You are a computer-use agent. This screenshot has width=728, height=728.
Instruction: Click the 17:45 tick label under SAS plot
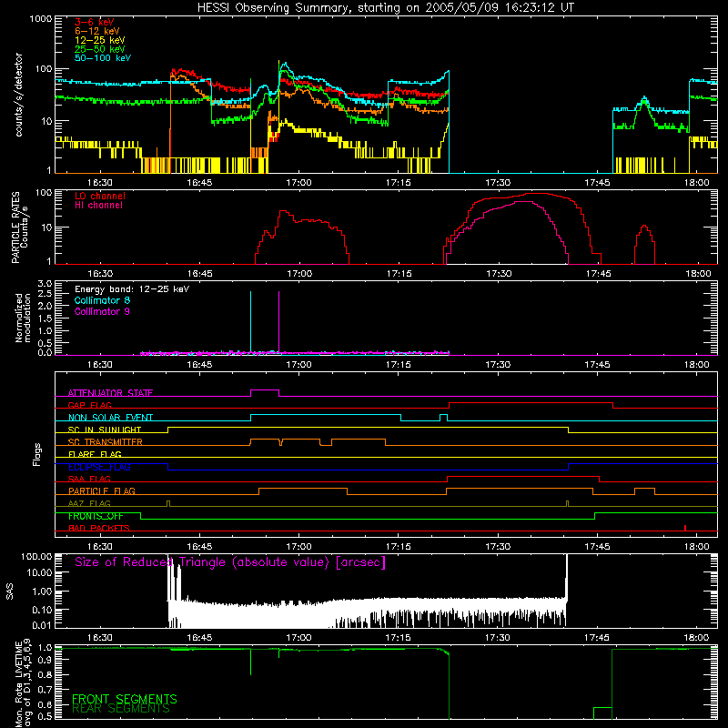pyautogui.click(x=597, y=638)
